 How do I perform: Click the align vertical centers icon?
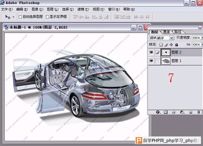[81, 17]
